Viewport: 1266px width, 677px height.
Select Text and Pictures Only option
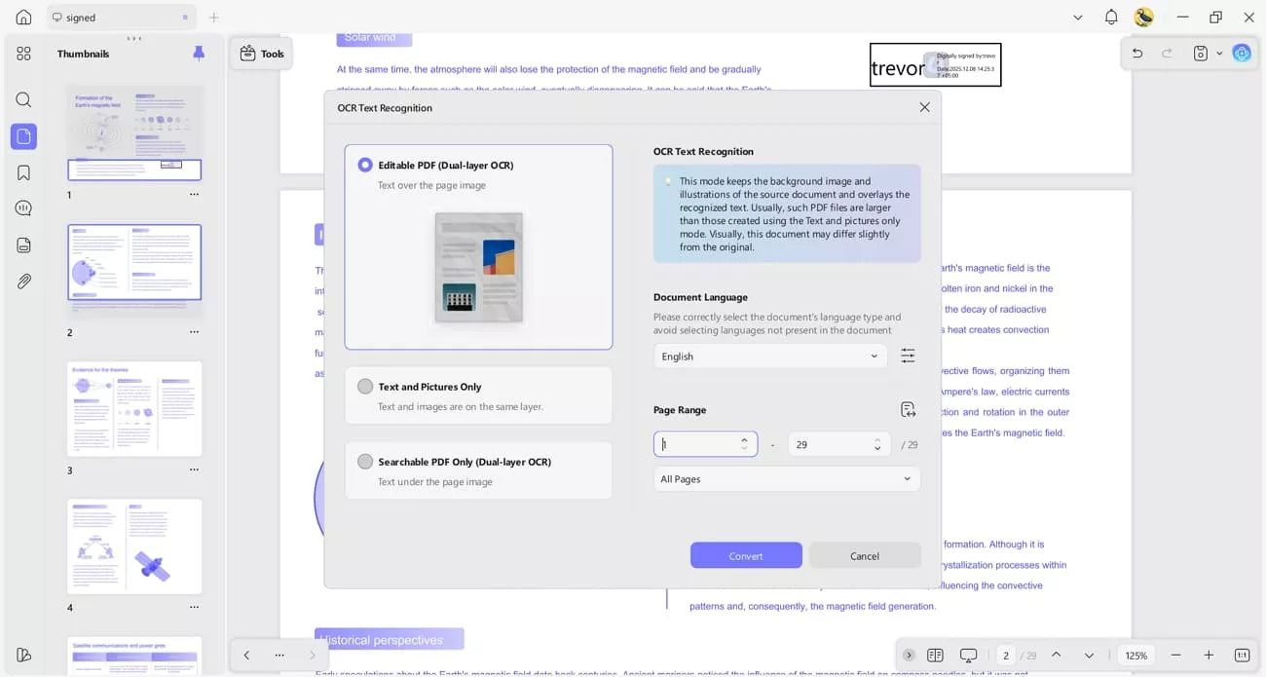tap(365, 387)
